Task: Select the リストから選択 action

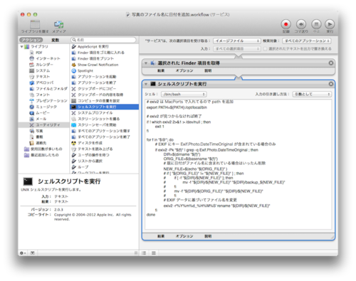Action: pos(90,161)
